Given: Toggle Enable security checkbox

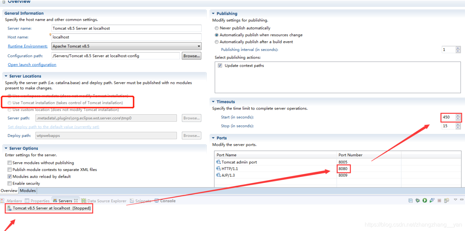Looking at the screenshot, I should coord(10,183).
